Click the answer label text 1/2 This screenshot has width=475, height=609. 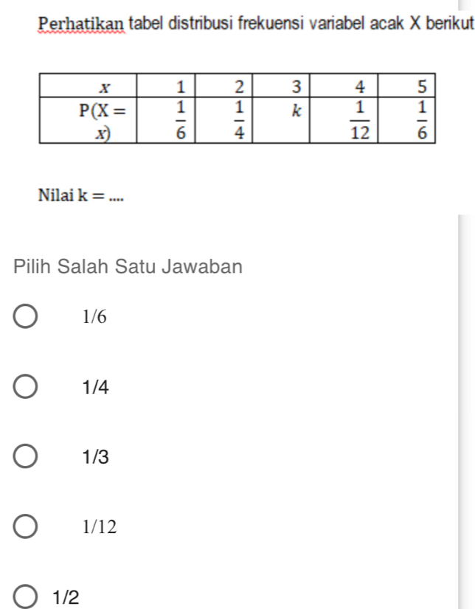[x=67, y=596]
